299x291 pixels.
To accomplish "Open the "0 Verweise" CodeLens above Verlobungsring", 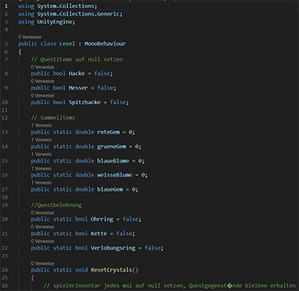I will pyautogui.click(x=43, y=241).
